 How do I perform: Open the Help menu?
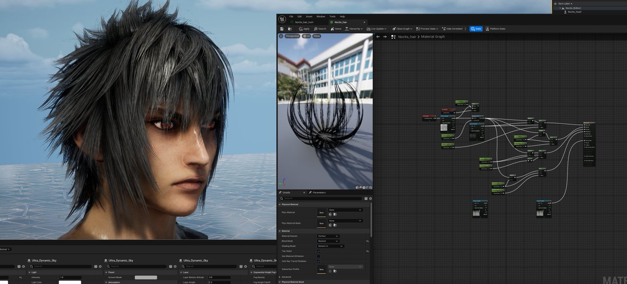(342, 17)
